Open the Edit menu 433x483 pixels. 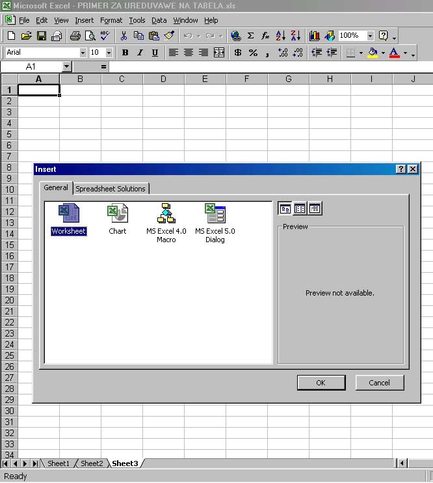point(42,20)
